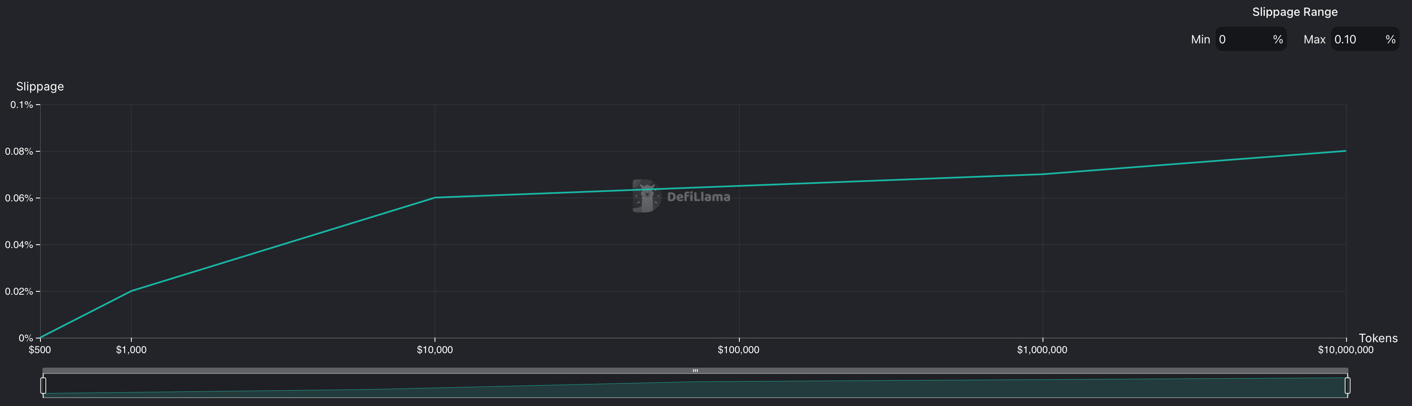This screenshot has width=1412, height=406.
Task: Click line point at $10,000 and 0.06%
Action: (435, 198)
